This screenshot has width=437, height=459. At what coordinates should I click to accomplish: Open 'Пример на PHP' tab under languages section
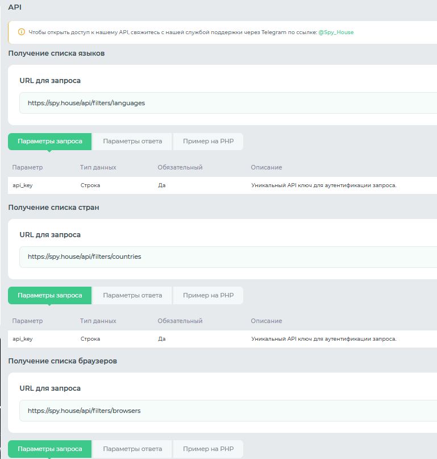208,142
